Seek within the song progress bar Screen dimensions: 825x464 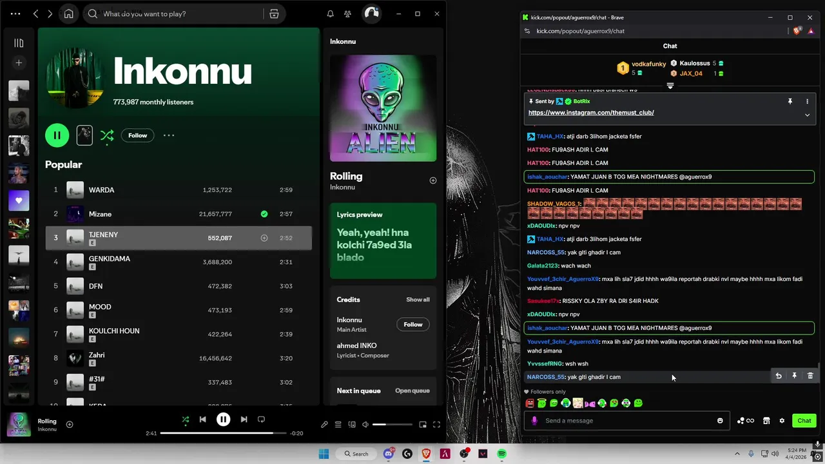(x=224, y=433)
